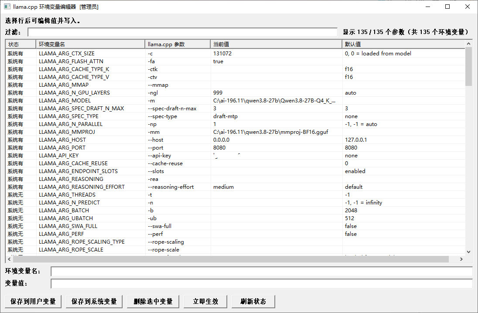Image resolution: width=478 pixels, height=313 pixels.
Task: Click current value 0.0.0.0
Action: [221, 140]
